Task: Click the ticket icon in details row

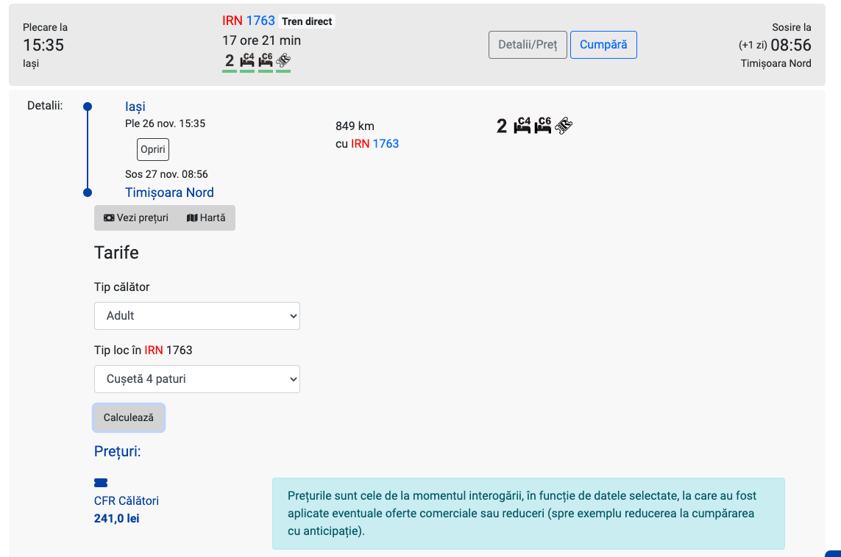Action: [x=564, y=126]
